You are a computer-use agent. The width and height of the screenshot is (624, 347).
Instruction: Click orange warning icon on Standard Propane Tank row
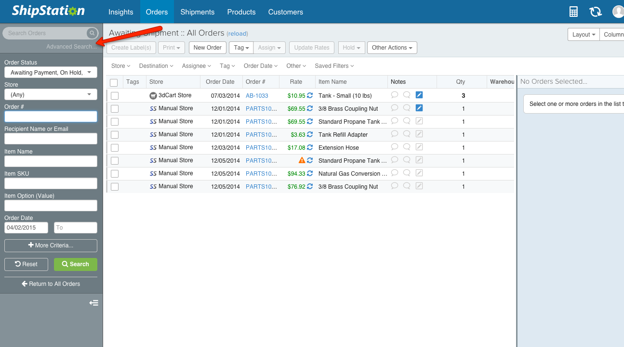click(x=302, y=160)
